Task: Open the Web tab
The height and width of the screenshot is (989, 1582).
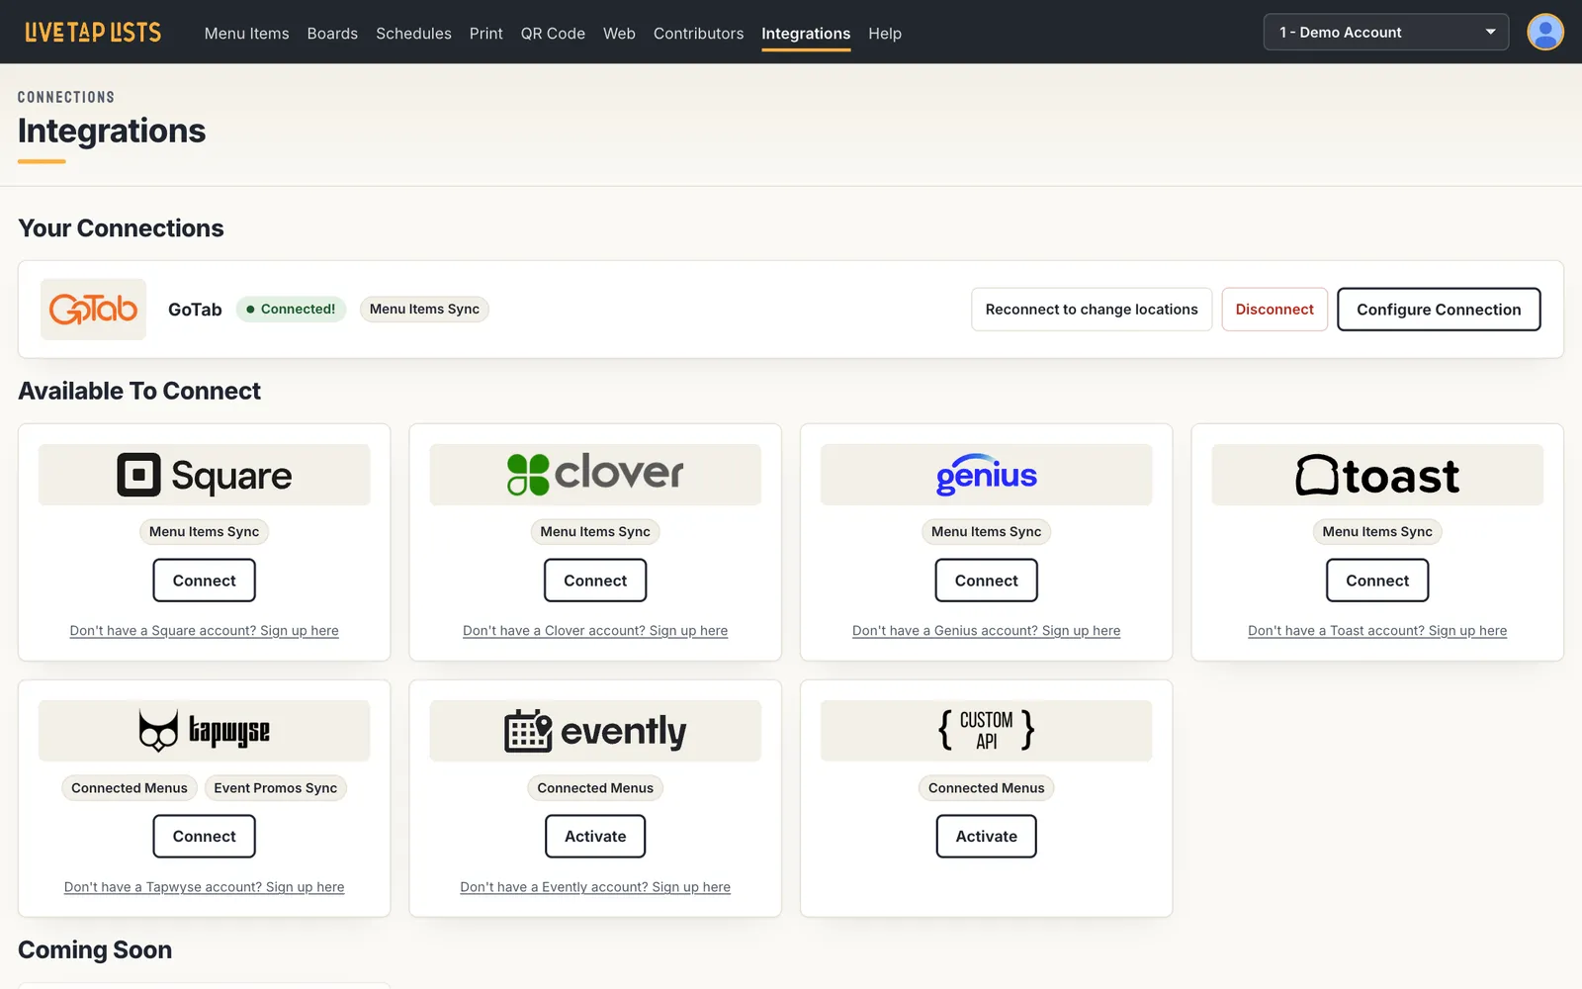Action: (x=619, y=34)
